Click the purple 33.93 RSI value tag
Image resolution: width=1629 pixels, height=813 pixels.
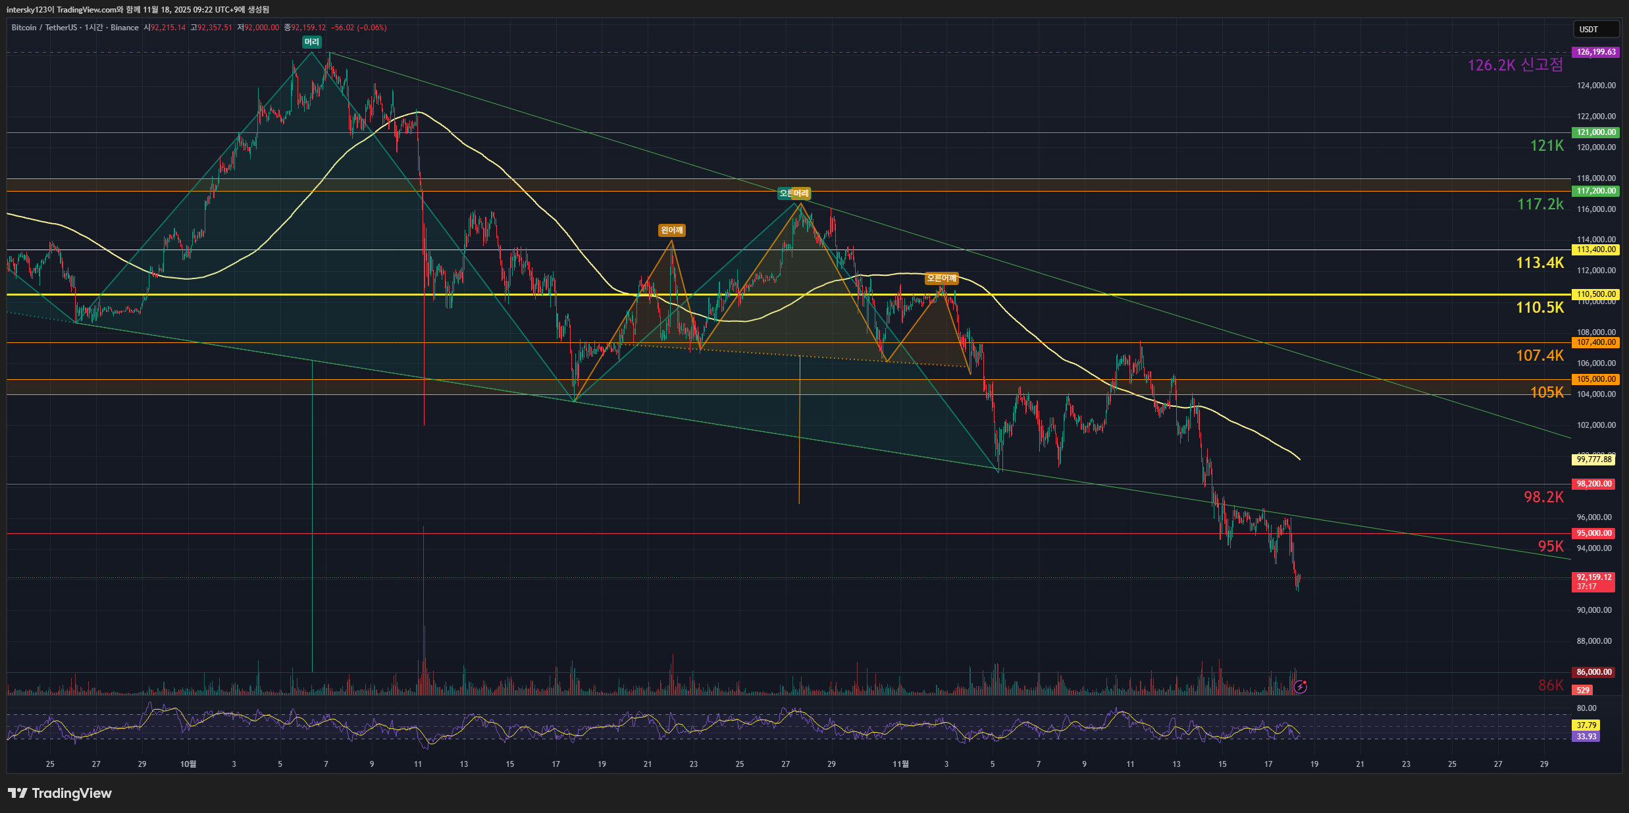coord(1586,737)
